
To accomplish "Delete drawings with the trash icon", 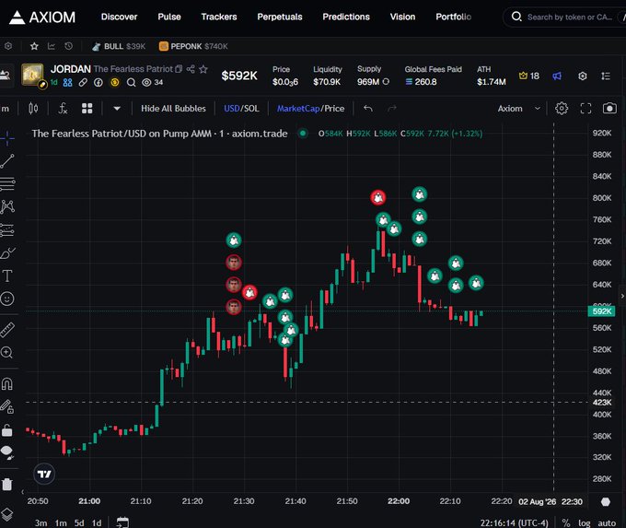I will tap(7, 484).
